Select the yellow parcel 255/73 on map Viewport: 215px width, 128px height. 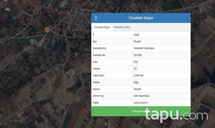(71, 73)
